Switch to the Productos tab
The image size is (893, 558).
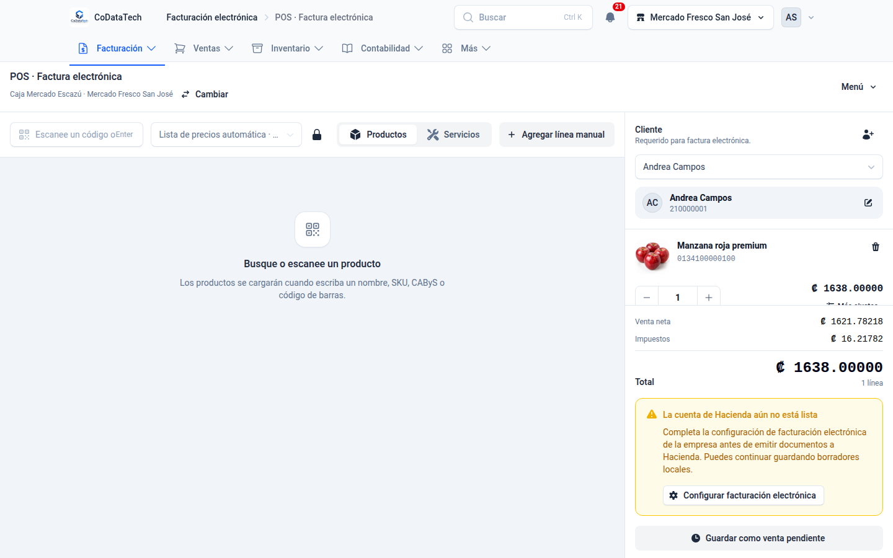378,135
